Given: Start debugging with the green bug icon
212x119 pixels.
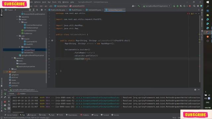Looking at the screenshot, I should (178, 6).
